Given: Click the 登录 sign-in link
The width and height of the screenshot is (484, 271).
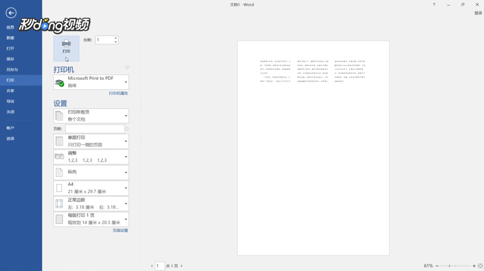Looking at the screenshot, I should point(478,13).
